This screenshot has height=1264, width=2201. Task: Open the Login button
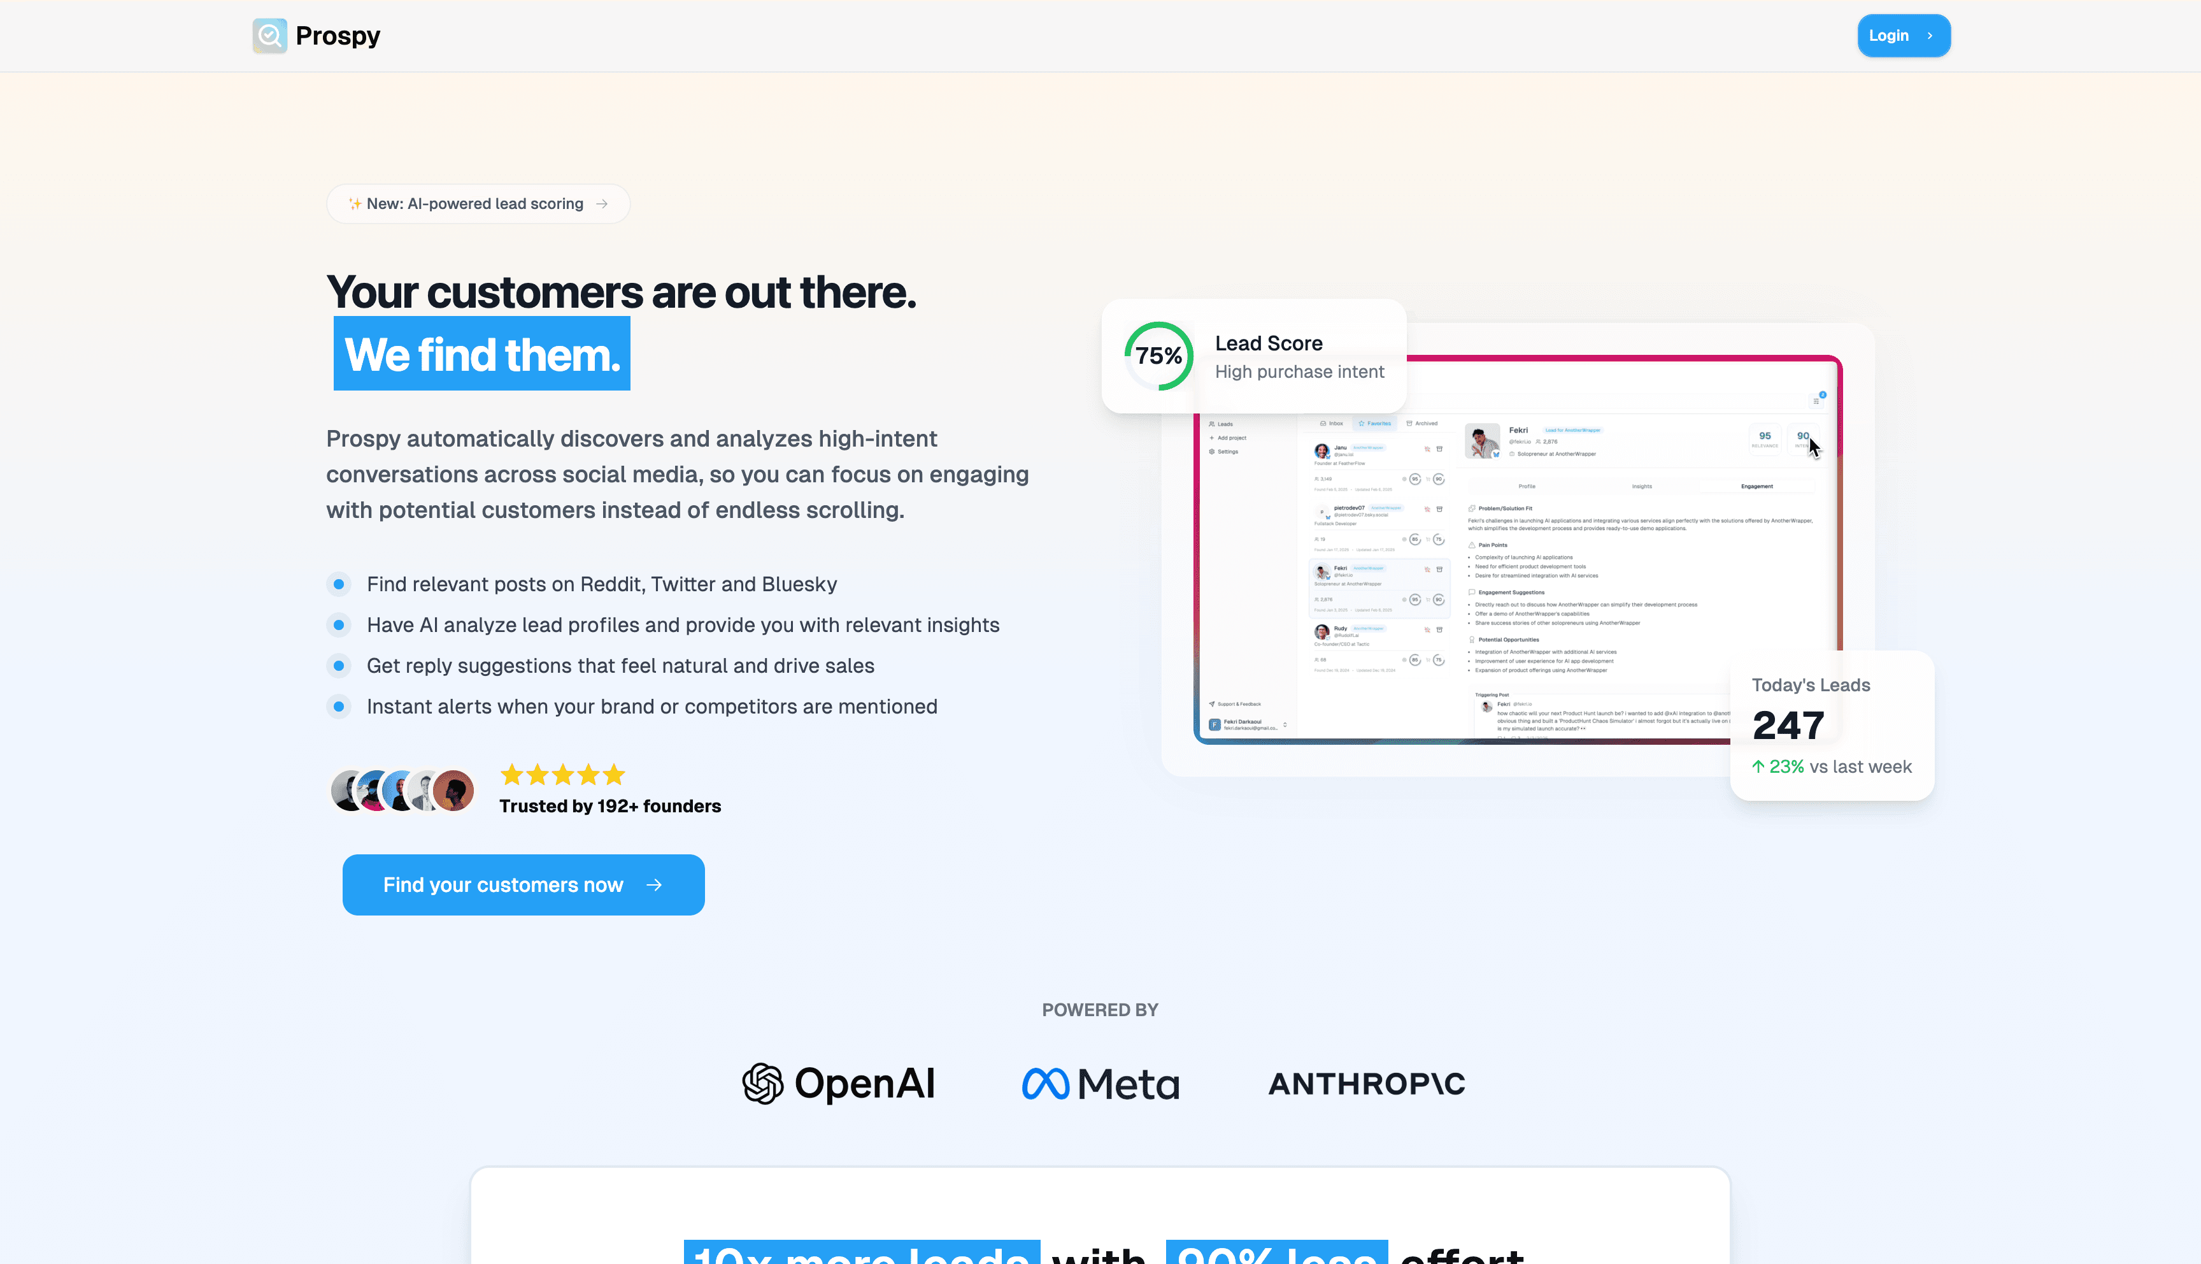[1904, 36]
